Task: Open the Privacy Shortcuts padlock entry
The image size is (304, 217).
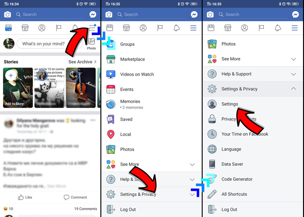Action: pyautogui.click(x=253, y=119)
